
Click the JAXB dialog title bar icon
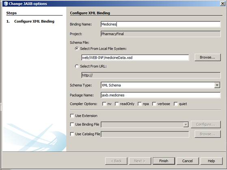coord(6,4)
